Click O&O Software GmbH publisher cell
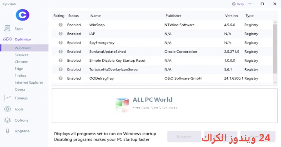 pyautogui.click(x=183, y=78)
